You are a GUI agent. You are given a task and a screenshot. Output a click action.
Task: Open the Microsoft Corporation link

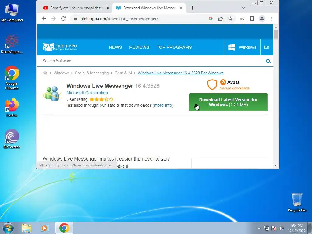[87, 93]
